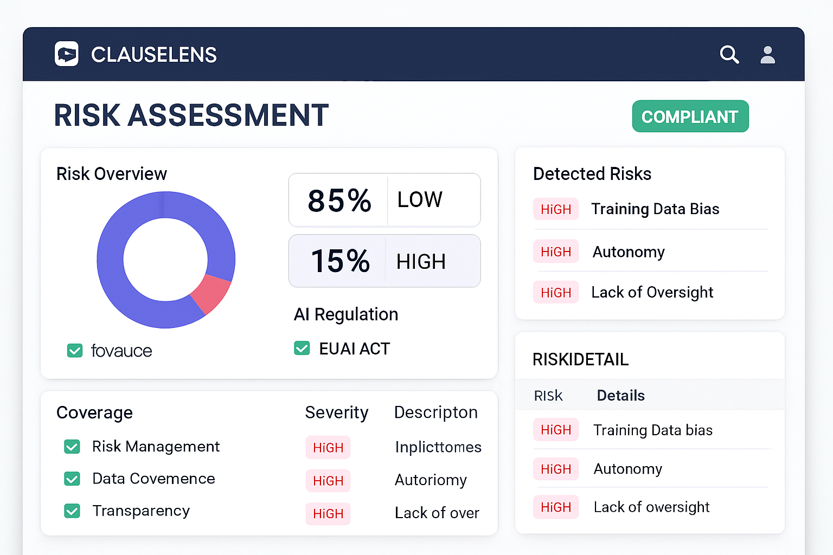
Task: Uncheck the Risk Management coverage checkbox
Action: click(72, 447)
